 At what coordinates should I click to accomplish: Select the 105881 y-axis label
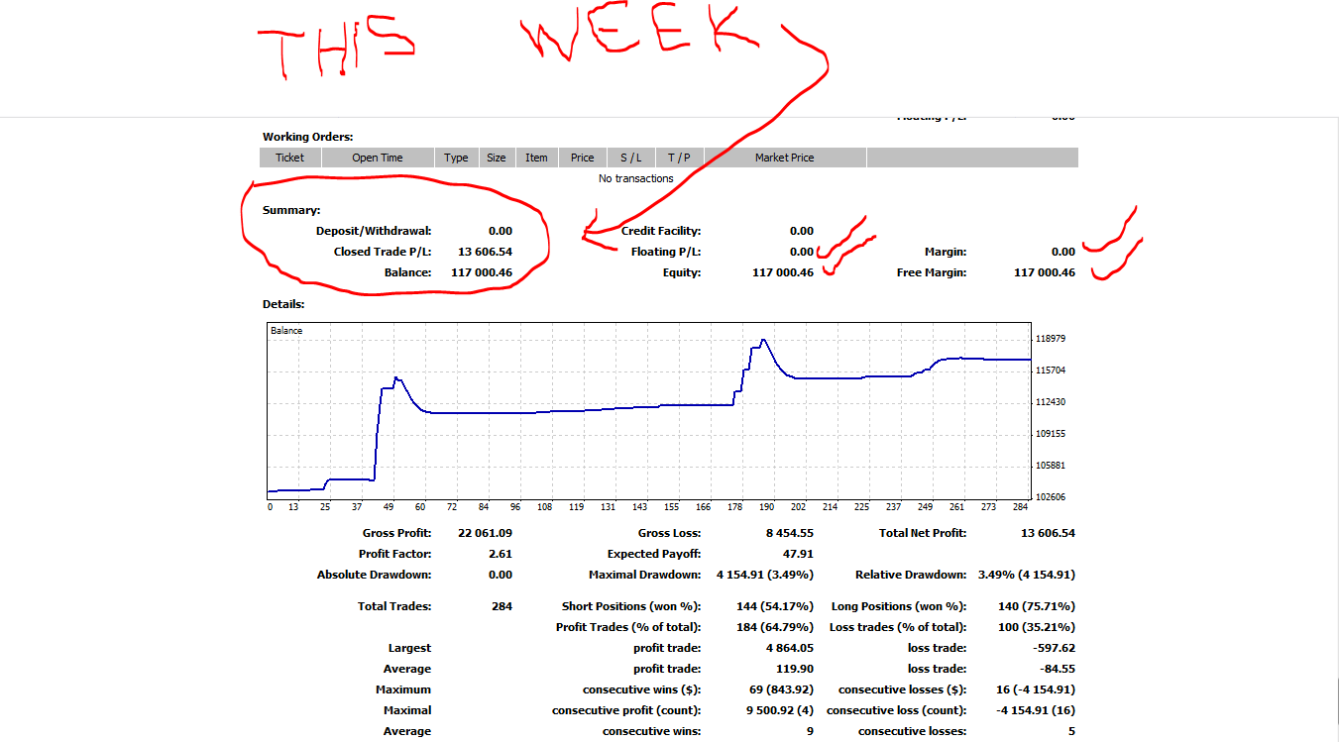pos(1052,466)
